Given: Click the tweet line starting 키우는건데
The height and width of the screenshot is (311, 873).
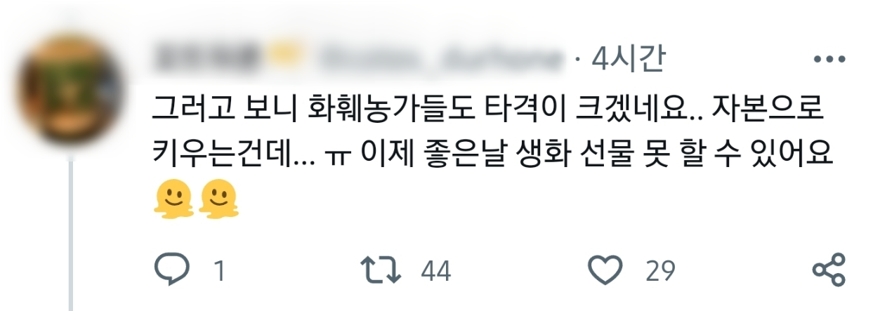Looking at the screenshot, I should click(x=492, y=155).
